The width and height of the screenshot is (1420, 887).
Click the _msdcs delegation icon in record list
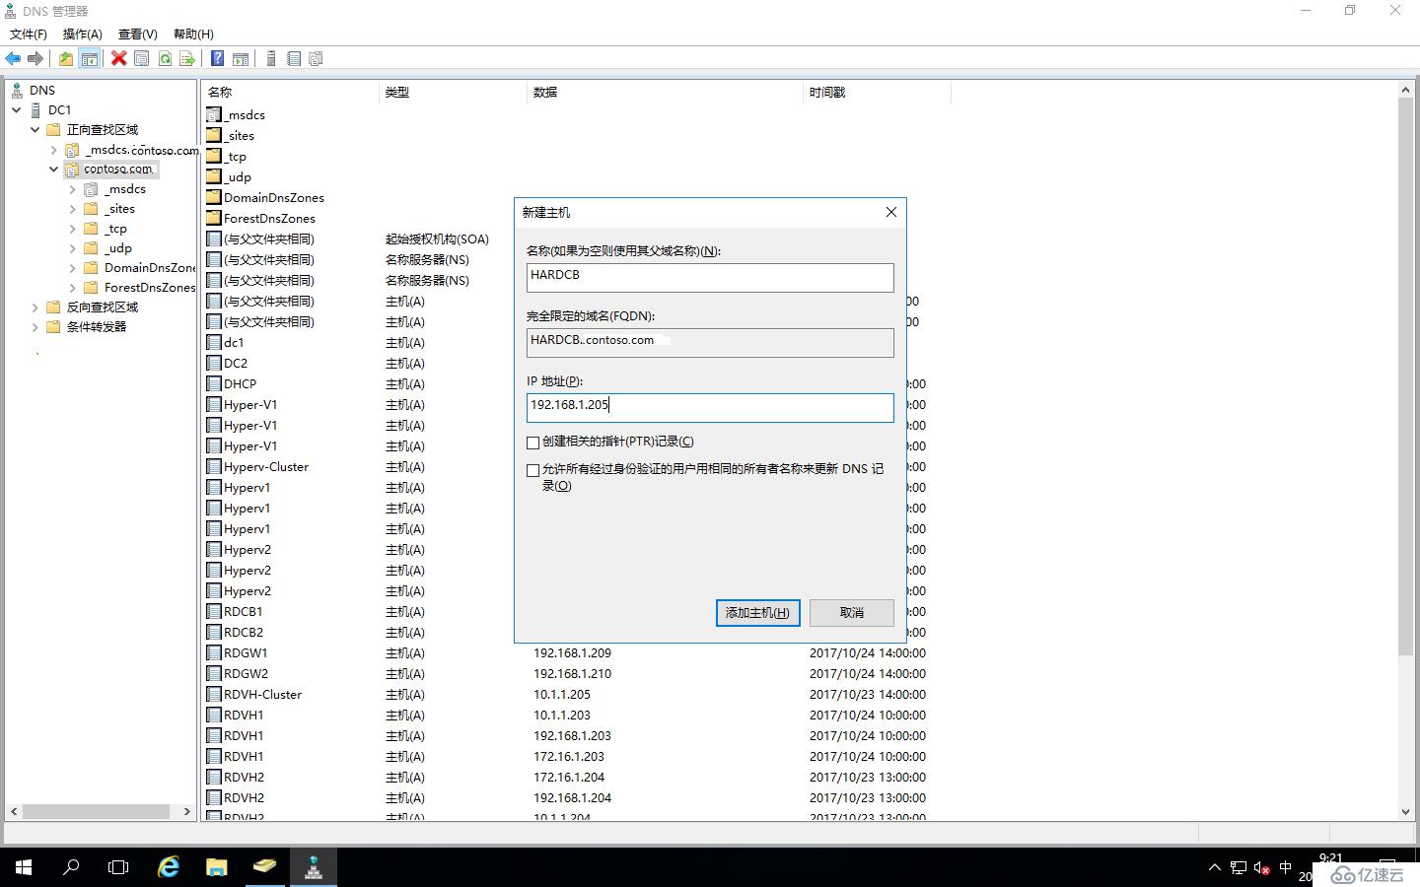pos(214,114)
